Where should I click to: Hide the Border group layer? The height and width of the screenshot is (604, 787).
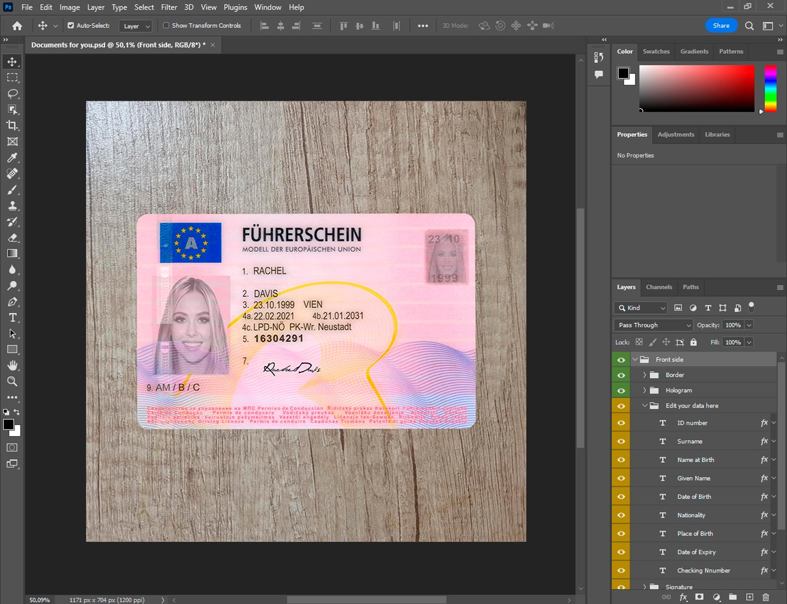[x=621, y=375]
